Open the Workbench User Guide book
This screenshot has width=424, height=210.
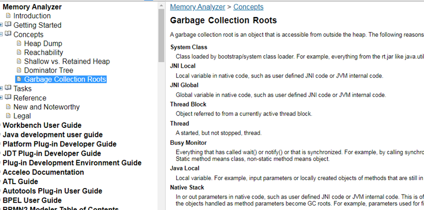pos(42,125)
